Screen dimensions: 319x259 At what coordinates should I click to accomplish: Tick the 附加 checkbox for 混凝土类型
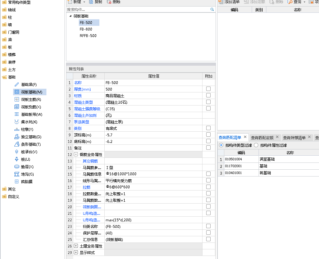[x=208, y=102]
